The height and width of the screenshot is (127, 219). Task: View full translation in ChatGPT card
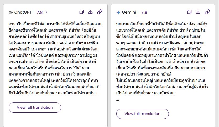(x=35, y=107)
